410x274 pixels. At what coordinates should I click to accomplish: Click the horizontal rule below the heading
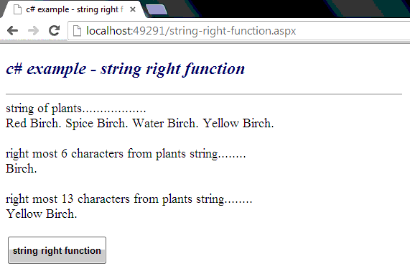pyautogui.click(x=204, y=94)
